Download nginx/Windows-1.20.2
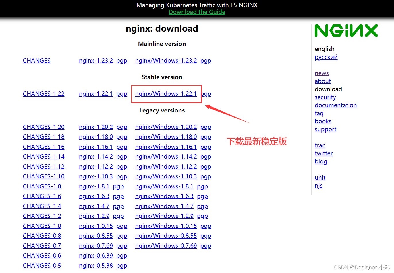This screenshot has height=273, width=394. 166,127
